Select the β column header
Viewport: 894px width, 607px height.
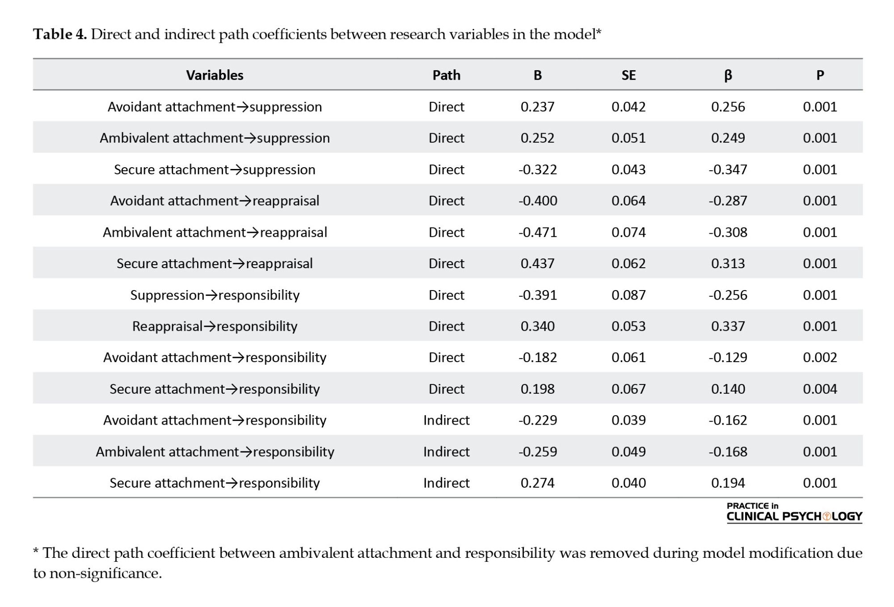click(728, 75)
